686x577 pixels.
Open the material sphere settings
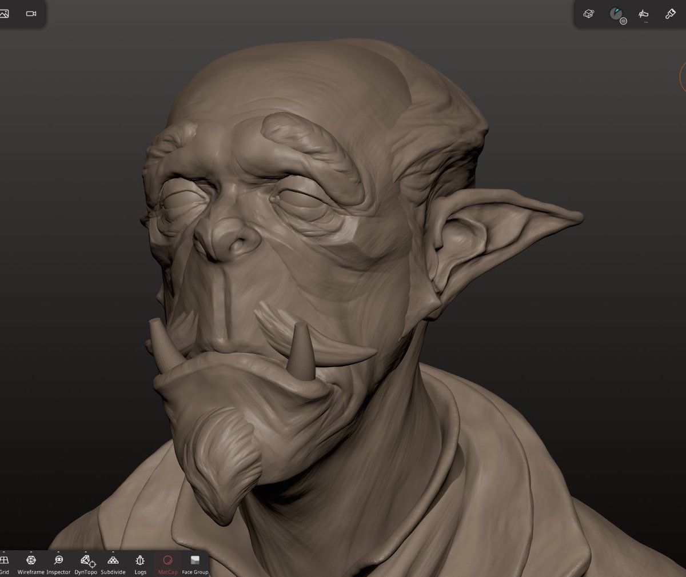(616, 14)
